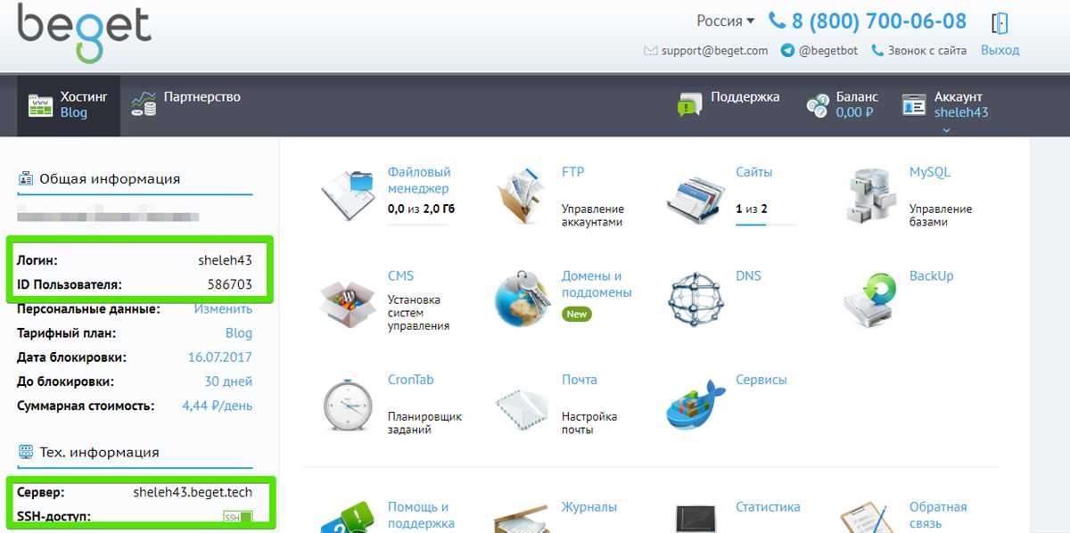This screenshot has width=1070, height=533.
Task: Click Изменить next to personal data
Action: click(223, 309)
